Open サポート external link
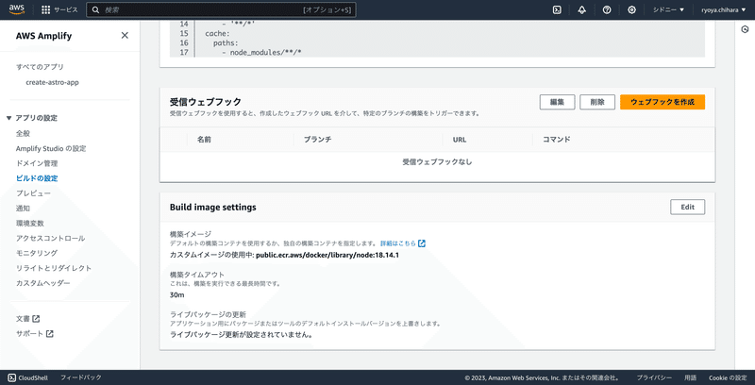Screen dimensions: 755x385 pos(34,333)
